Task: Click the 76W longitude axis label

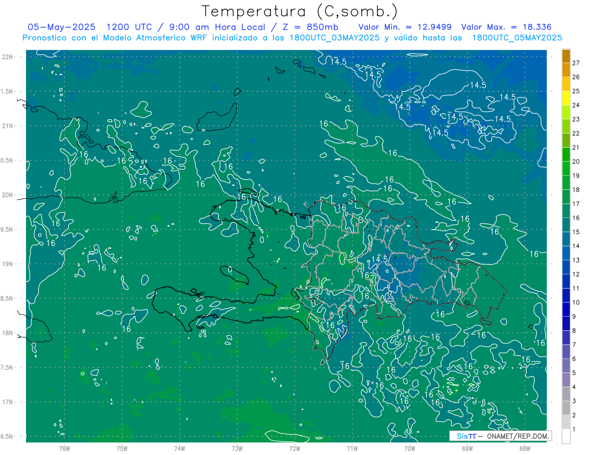Action: coord(64,449)
